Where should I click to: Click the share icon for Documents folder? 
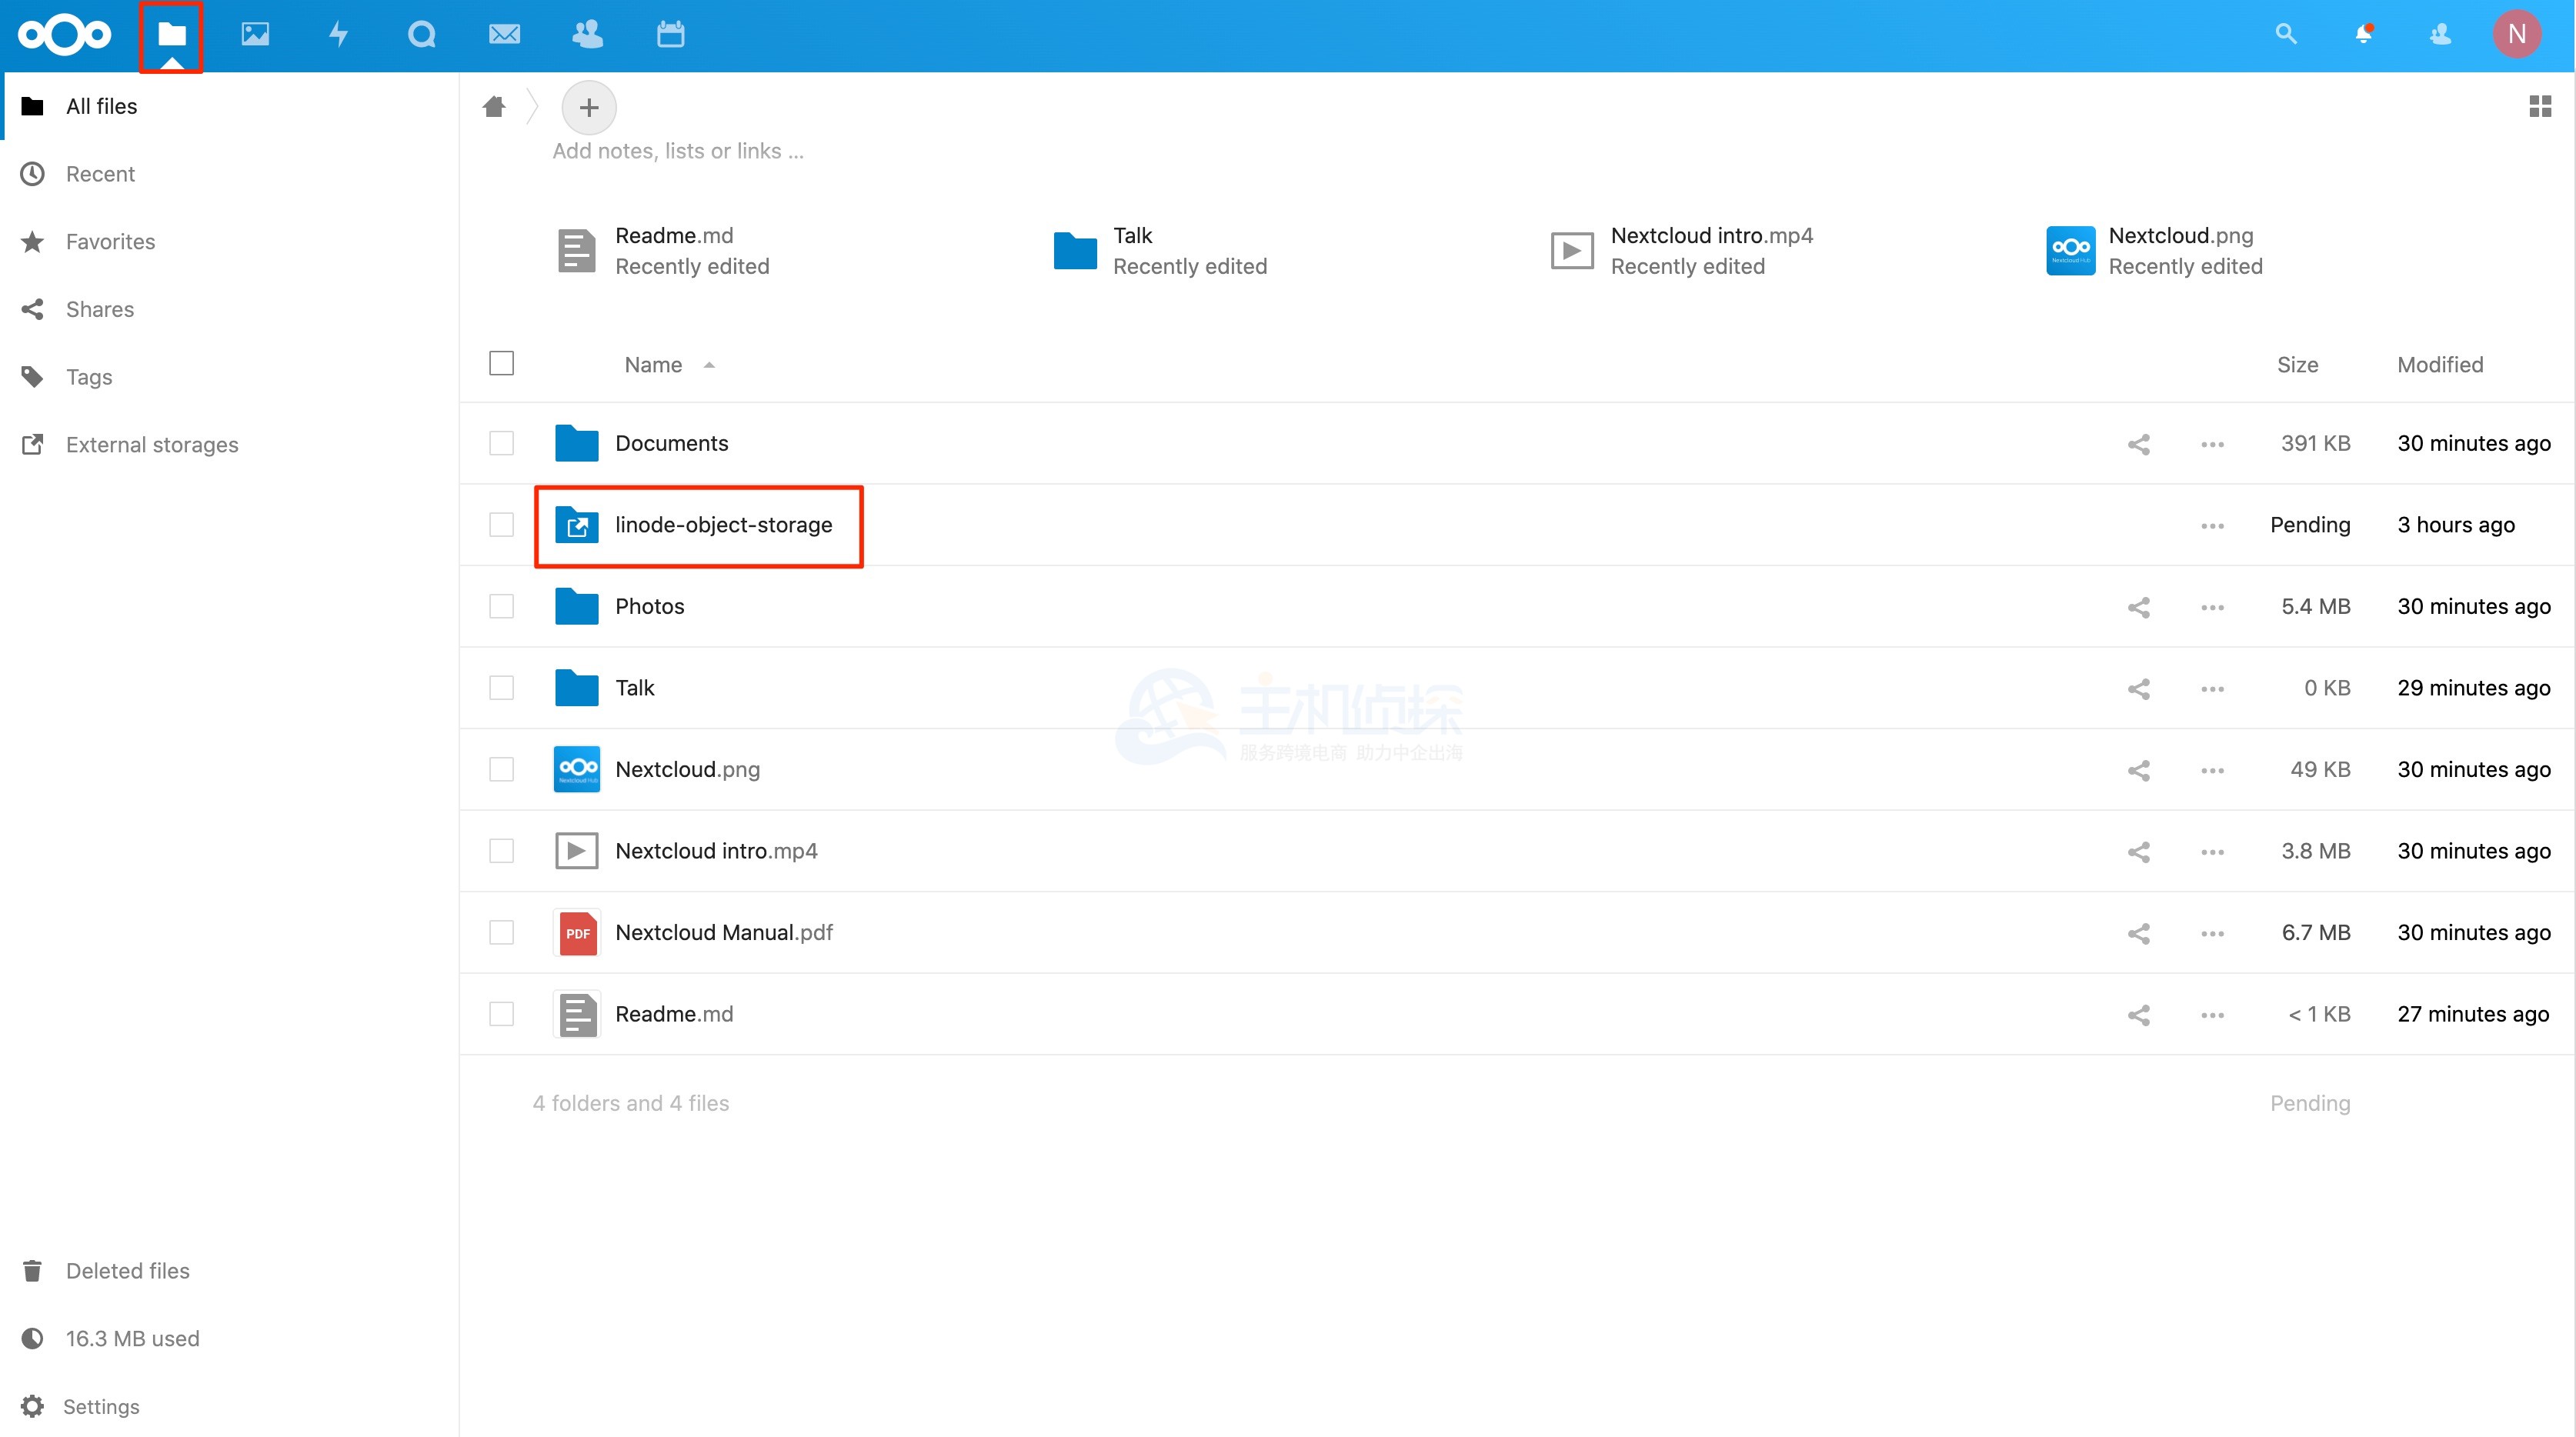pos(2138,444)
